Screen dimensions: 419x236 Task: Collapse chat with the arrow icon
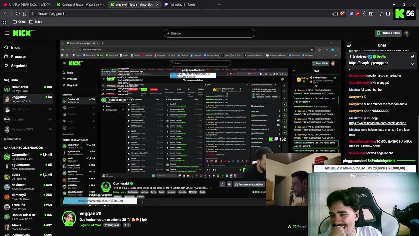(349, 45)
